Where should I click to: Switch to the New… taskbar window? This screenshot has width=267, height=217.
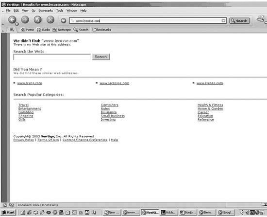tap(112, 213)
